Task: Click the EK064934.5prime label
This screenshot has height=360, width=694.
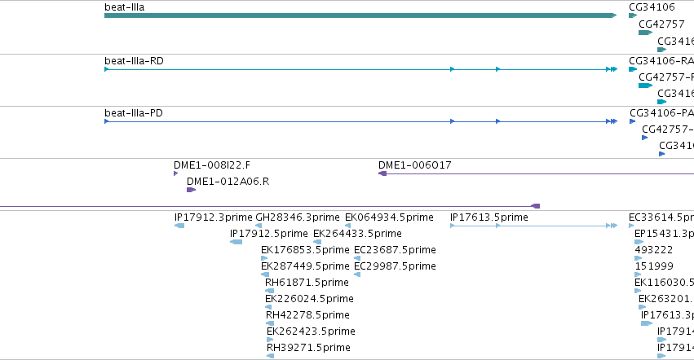Action: (390, 217)
